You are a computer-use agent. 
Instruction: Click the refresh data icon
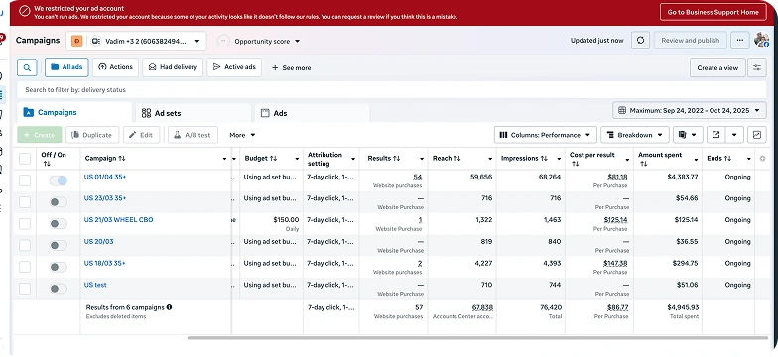tap(641, 40)
